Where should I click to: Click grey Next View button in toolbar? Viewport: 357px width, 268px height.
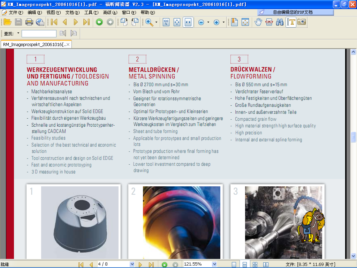(x=110, y=22)
